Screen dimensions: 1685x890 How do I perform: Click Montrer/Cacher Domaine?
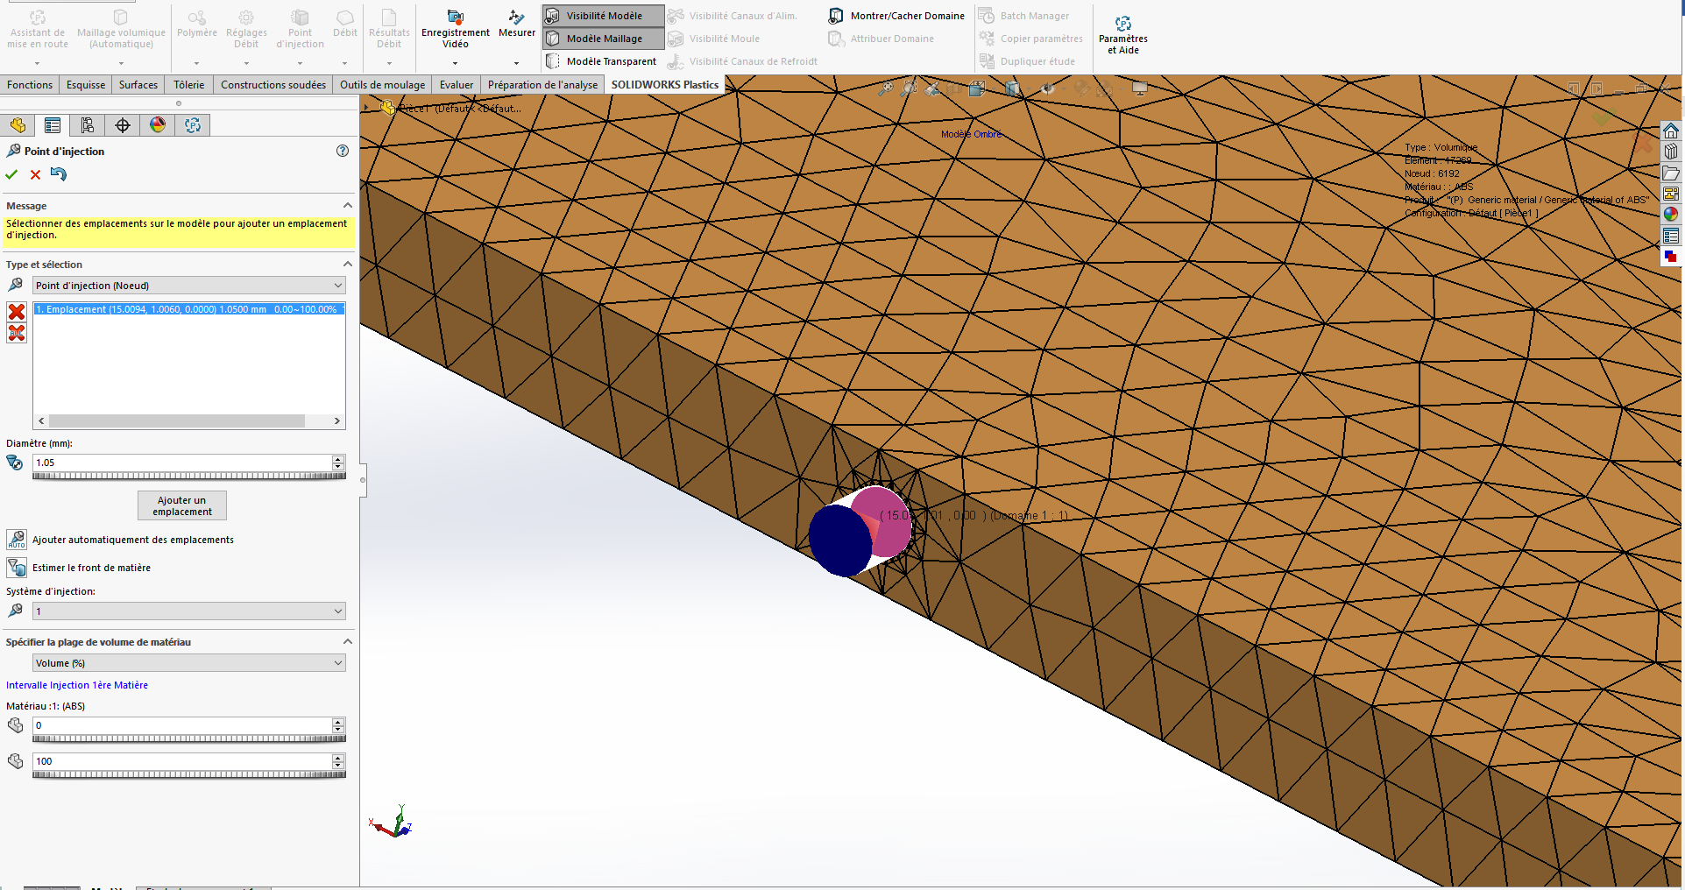pyautogui.click(x=896, y=16)
